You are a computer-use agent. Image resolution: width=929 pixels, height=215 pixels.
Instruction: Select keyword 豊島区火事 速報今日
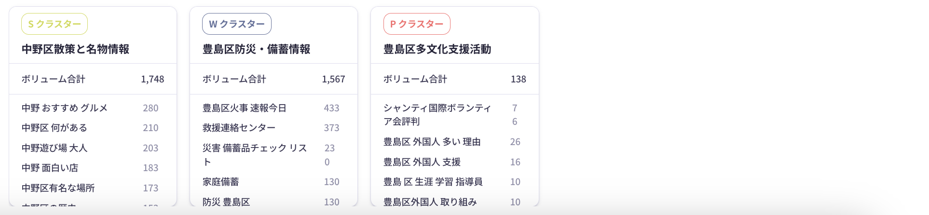click(x=245, y=108)
